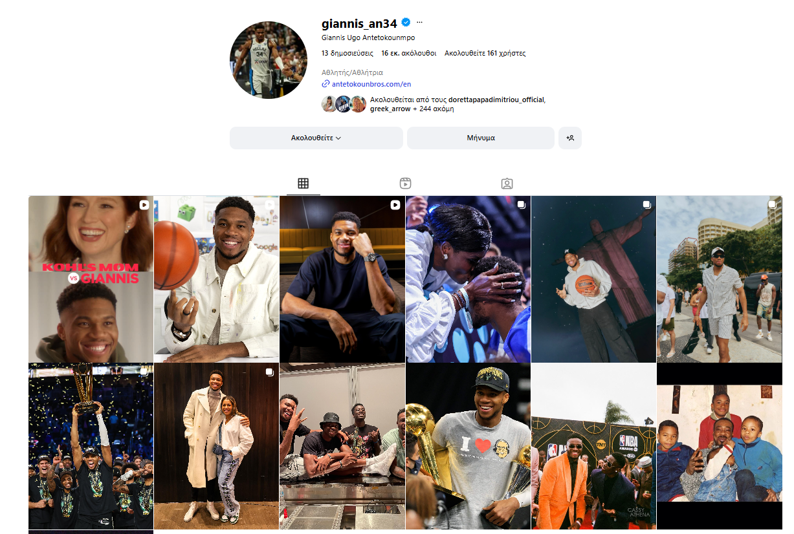Open the antetokounbros.com/en link
The width and height of the screenshot is (794, 534).
coord(371,84)
